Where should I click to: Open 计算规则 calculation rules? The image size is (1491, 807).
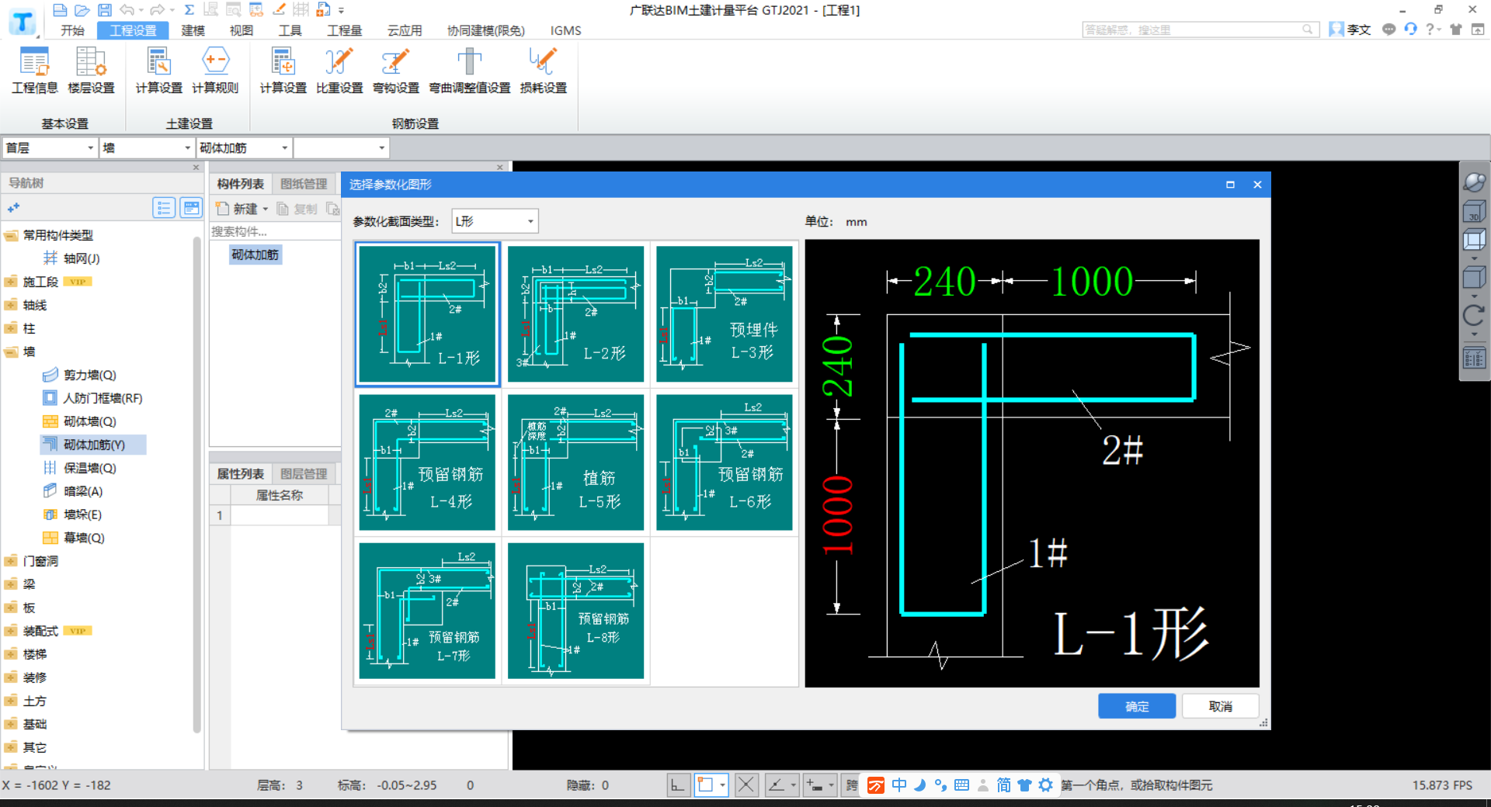(x=215, y=71)
